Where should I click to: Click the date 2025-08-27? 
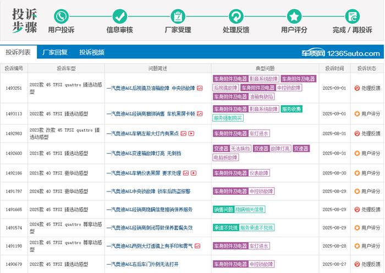pyautogui.click(x=334, y=264)
